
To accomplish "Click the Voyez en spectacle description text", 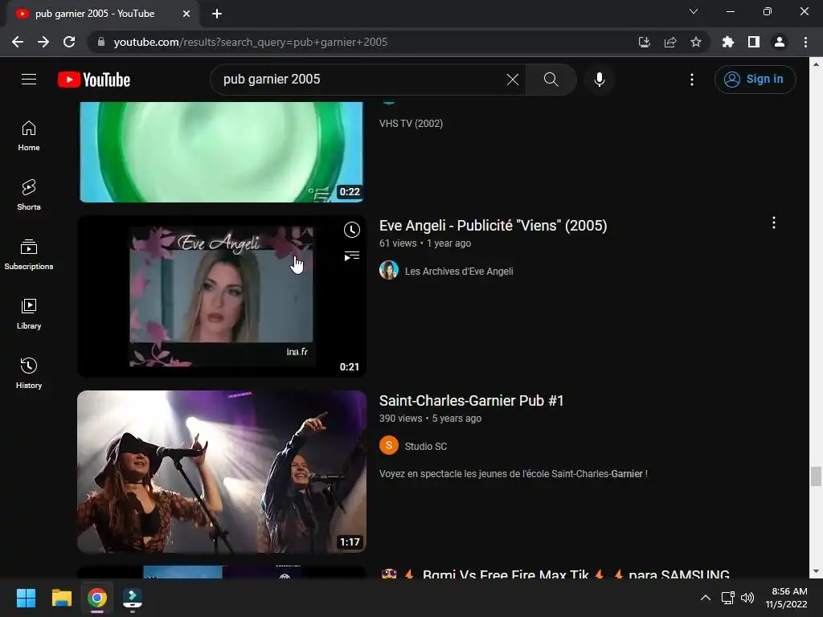I will pos(514,474).
